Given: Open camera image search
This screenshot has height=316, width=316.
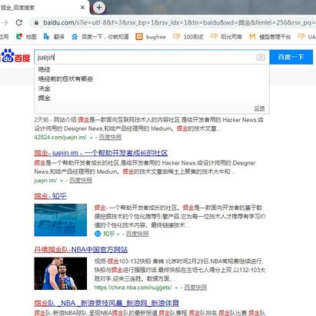Looking at the screenshot, I should 261,57.
